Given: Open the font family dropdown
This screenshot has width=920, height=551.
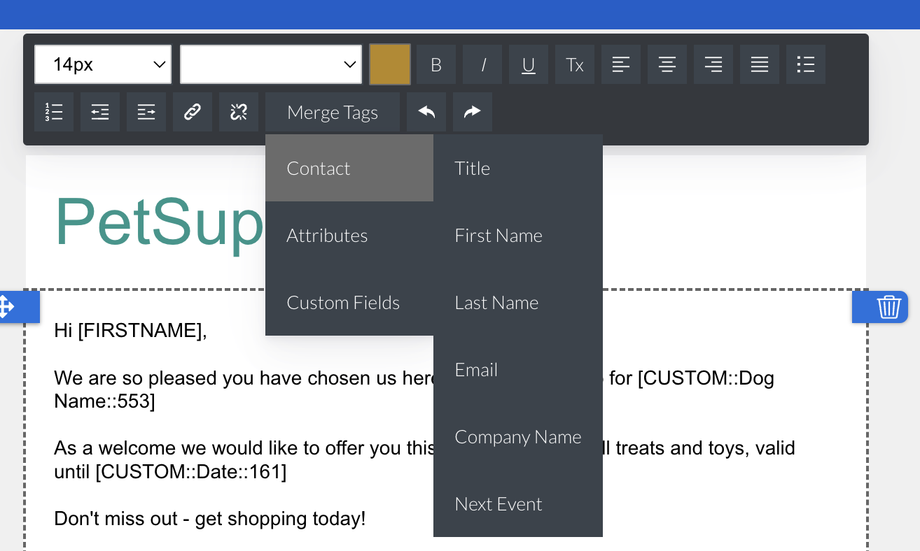Looking at the screenshot, I should (270, 65).
